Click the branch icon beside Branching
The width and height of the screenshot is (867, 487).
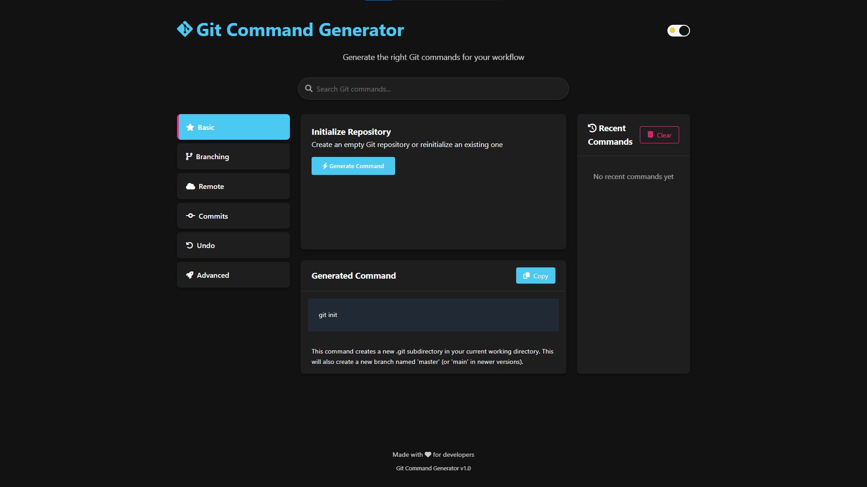[189, 156]
